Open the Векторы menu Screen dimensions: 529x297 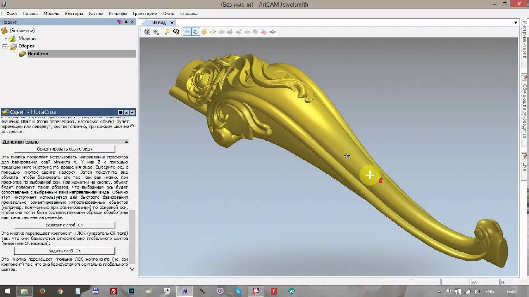pyautogui.click(x=74, y=14)
